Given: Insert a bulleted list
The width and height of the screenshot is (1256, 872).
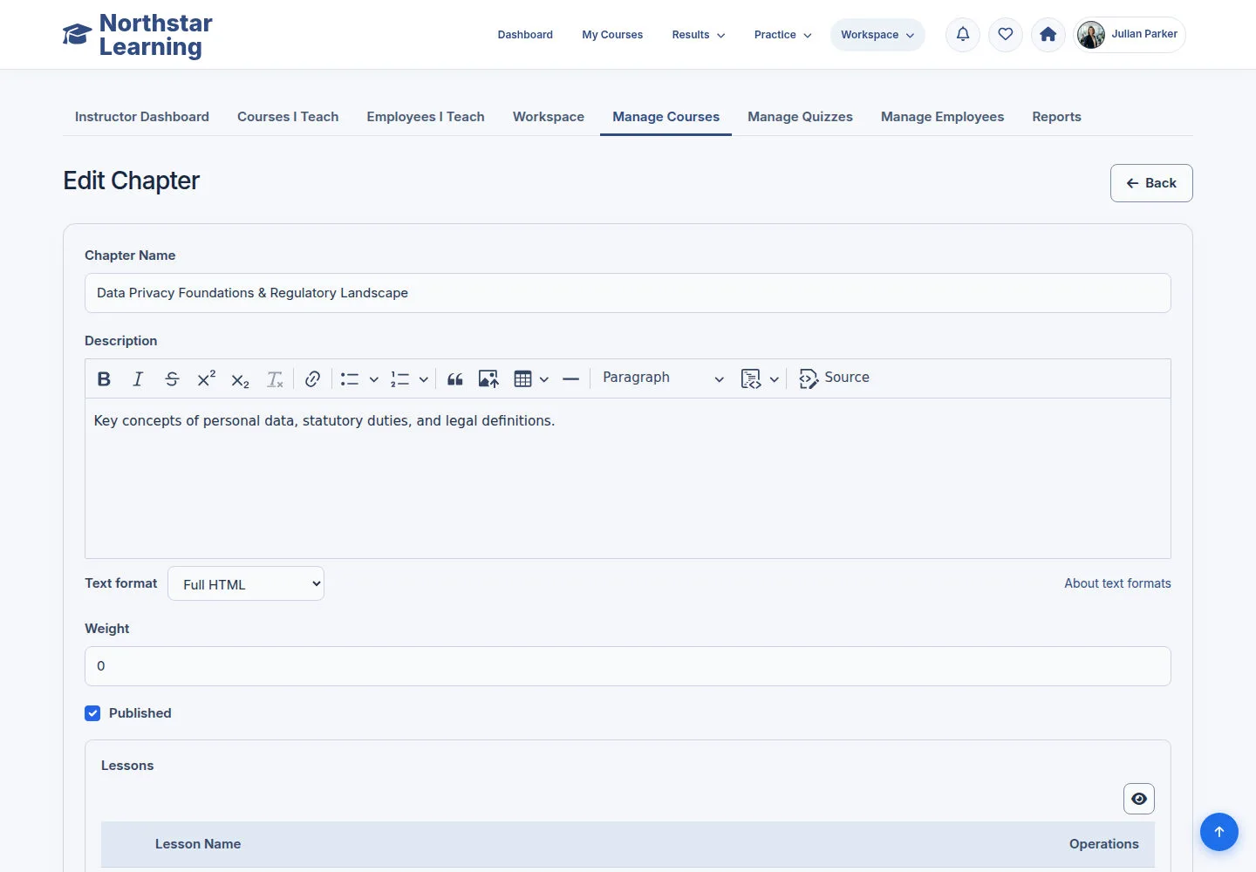Looking at the screenshot, I should pyautogui.click(x=350, y=378).
